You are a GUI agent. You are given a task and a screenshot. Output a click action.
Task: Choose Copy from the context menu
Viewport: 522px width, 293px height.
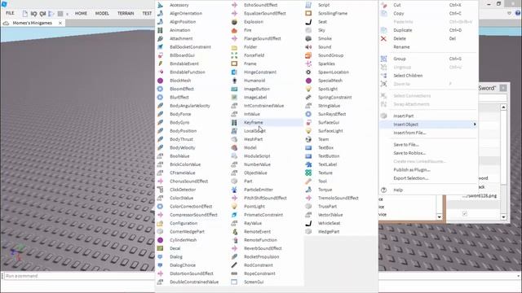399,14
